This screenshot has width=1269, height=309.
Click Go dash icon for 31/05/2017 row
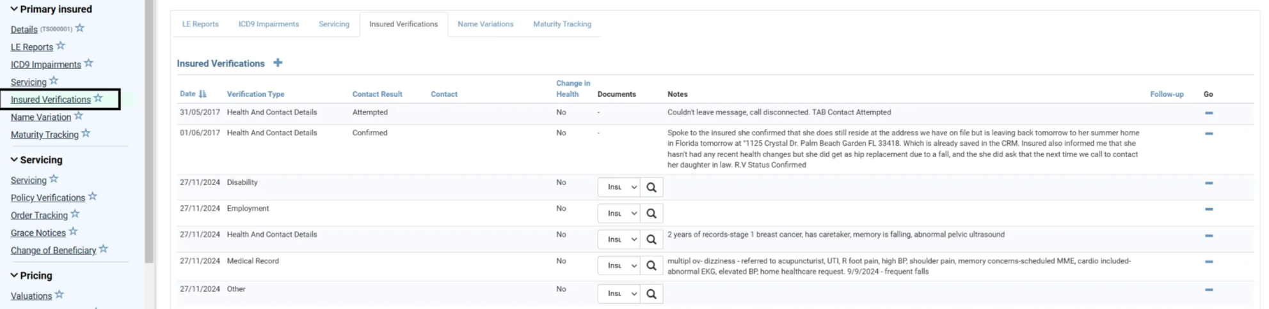point(1208,113)
